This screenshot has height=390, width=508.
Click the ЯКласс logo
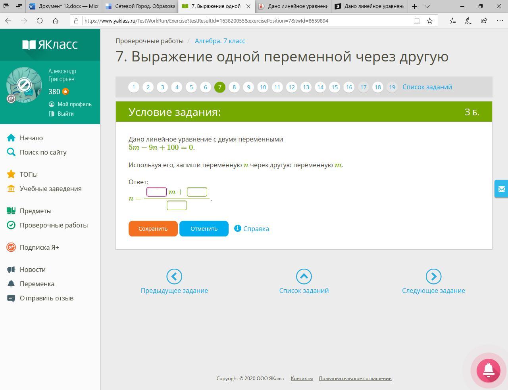coord(50,45)
